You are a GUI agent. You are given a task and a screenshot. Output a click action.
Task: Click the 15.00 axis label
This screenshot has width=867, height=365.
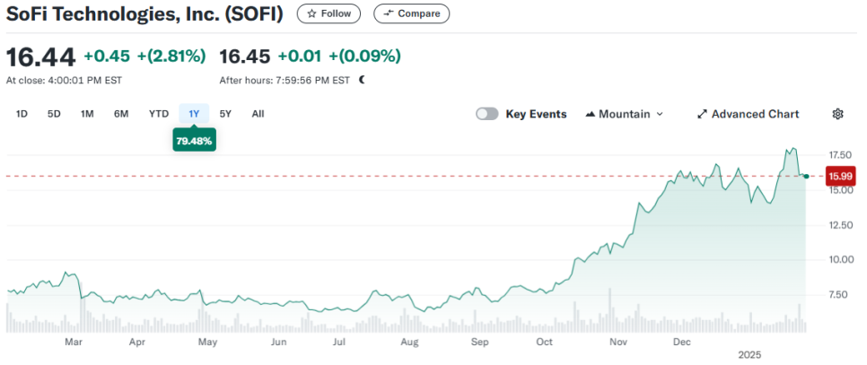(839, 190)
